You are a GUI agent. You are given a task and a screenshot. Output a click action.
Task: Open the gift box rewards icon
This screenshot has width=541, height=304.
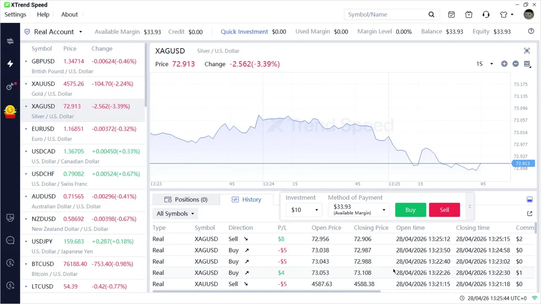pos(469,15)
